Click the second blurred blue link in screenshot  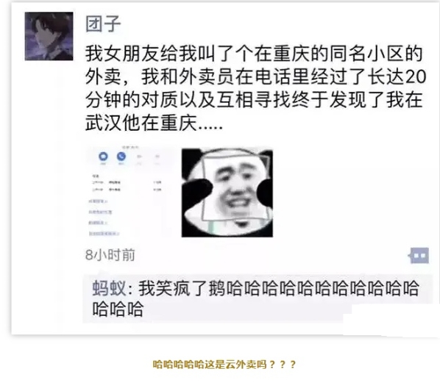tap(100, 212)
